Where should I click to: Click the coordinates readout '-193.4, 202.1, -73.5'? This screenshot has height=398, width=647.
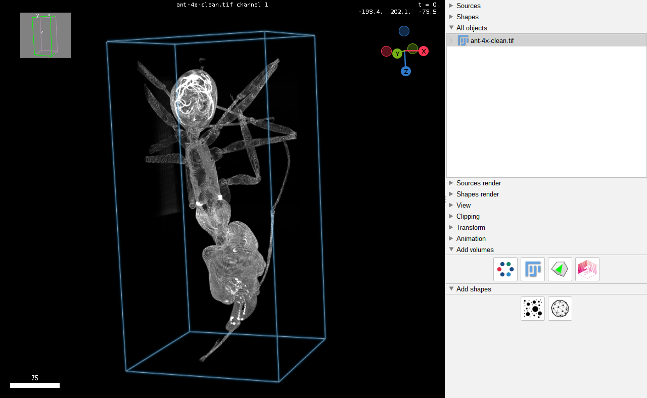click(x=398, y=12)
